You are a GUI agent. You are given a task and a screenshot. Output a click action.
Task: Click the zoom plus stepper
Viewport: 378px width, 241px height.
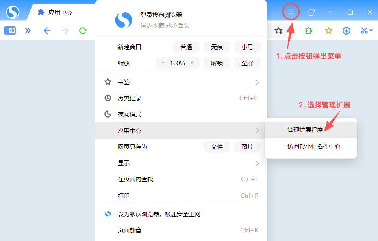click(x=192, y=63)
